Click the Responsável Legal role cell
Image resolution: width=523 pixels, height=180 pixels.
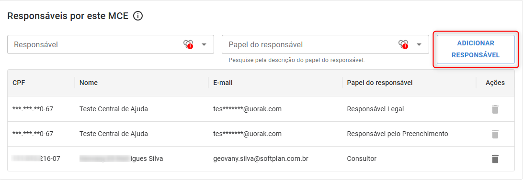pos(375,109)
